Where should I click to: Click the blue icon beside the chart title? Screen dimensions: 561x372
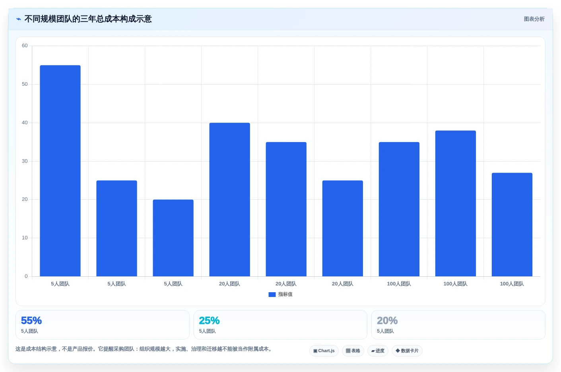(x=18, y=19)
